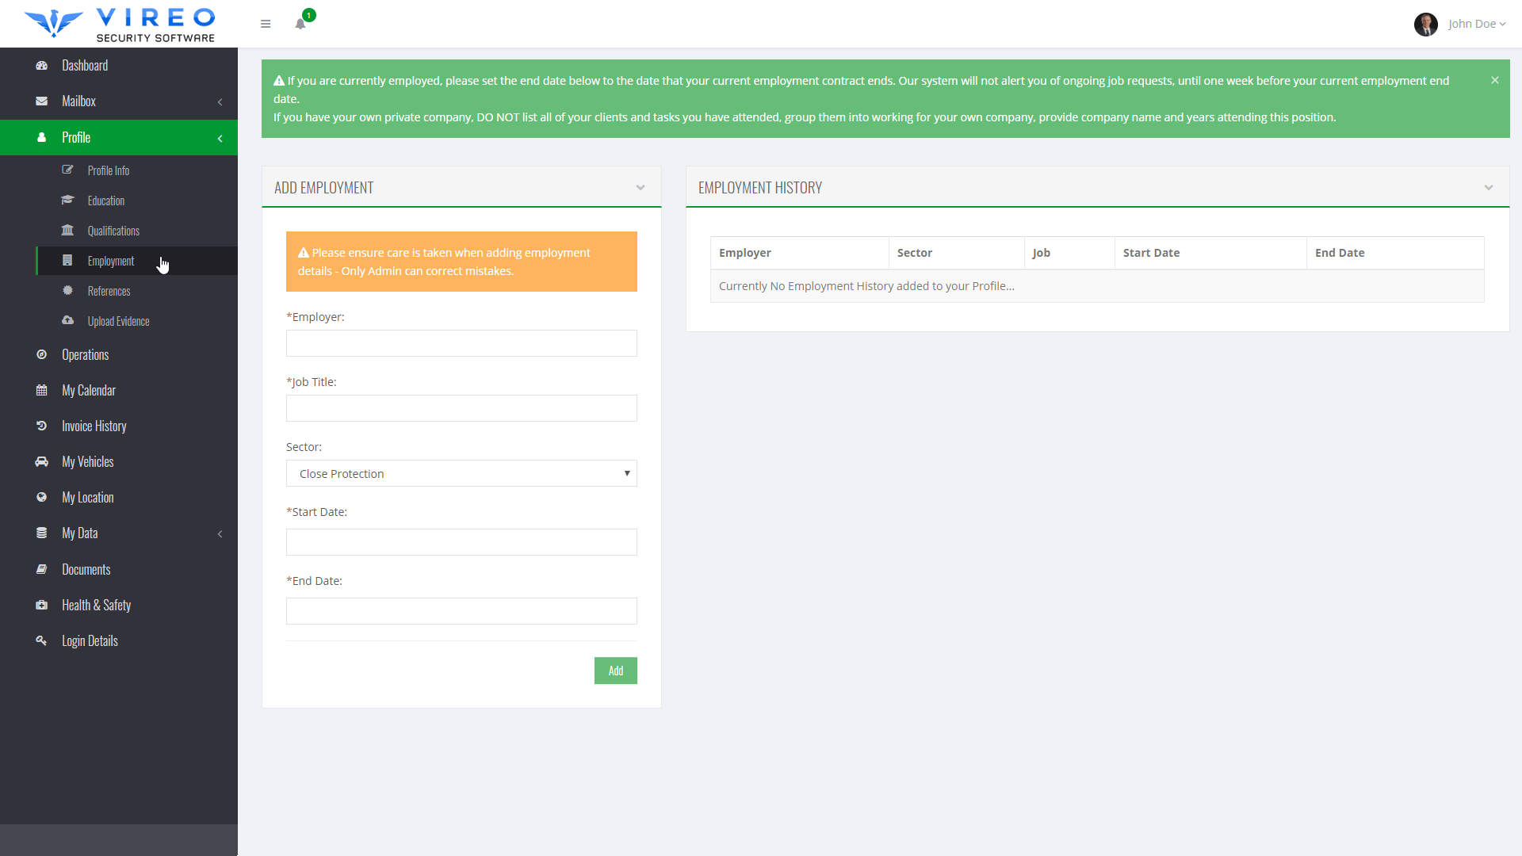The width and height of the screenshot is (1522, 856).
Task: Click the Add button to save employment
Action: click(x=615, y=671)
